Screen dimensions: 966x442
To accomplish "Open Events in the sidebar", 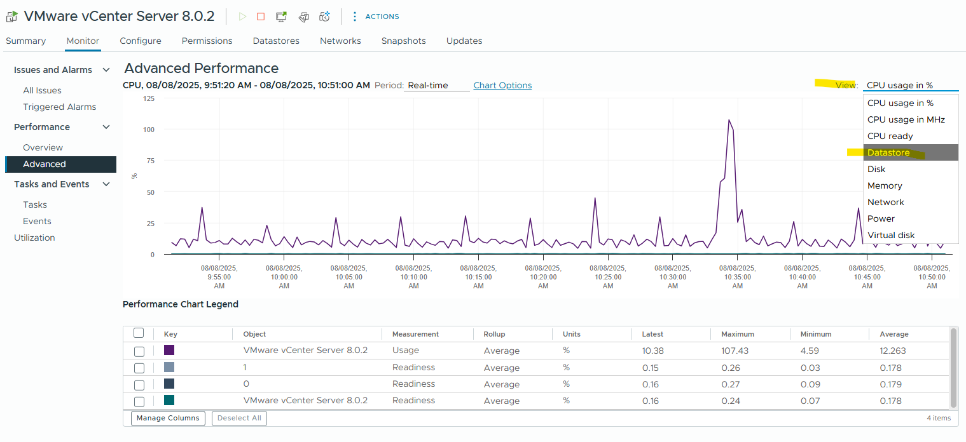I will (37, 221).
